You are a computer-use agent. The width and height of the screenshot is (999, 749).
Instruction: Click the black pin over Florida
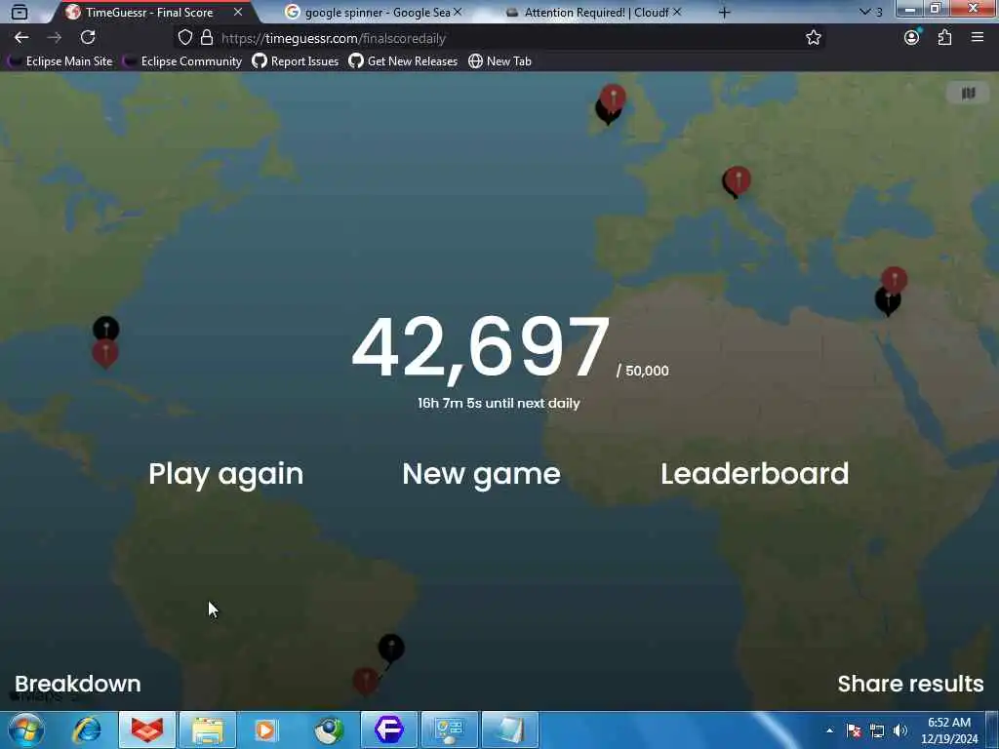pyautogui.click(x=105, y=328)
